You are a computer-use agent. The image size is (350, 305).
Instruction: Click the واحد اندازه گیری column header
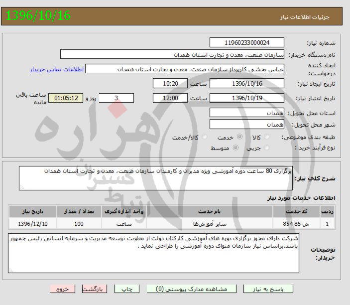124,211
